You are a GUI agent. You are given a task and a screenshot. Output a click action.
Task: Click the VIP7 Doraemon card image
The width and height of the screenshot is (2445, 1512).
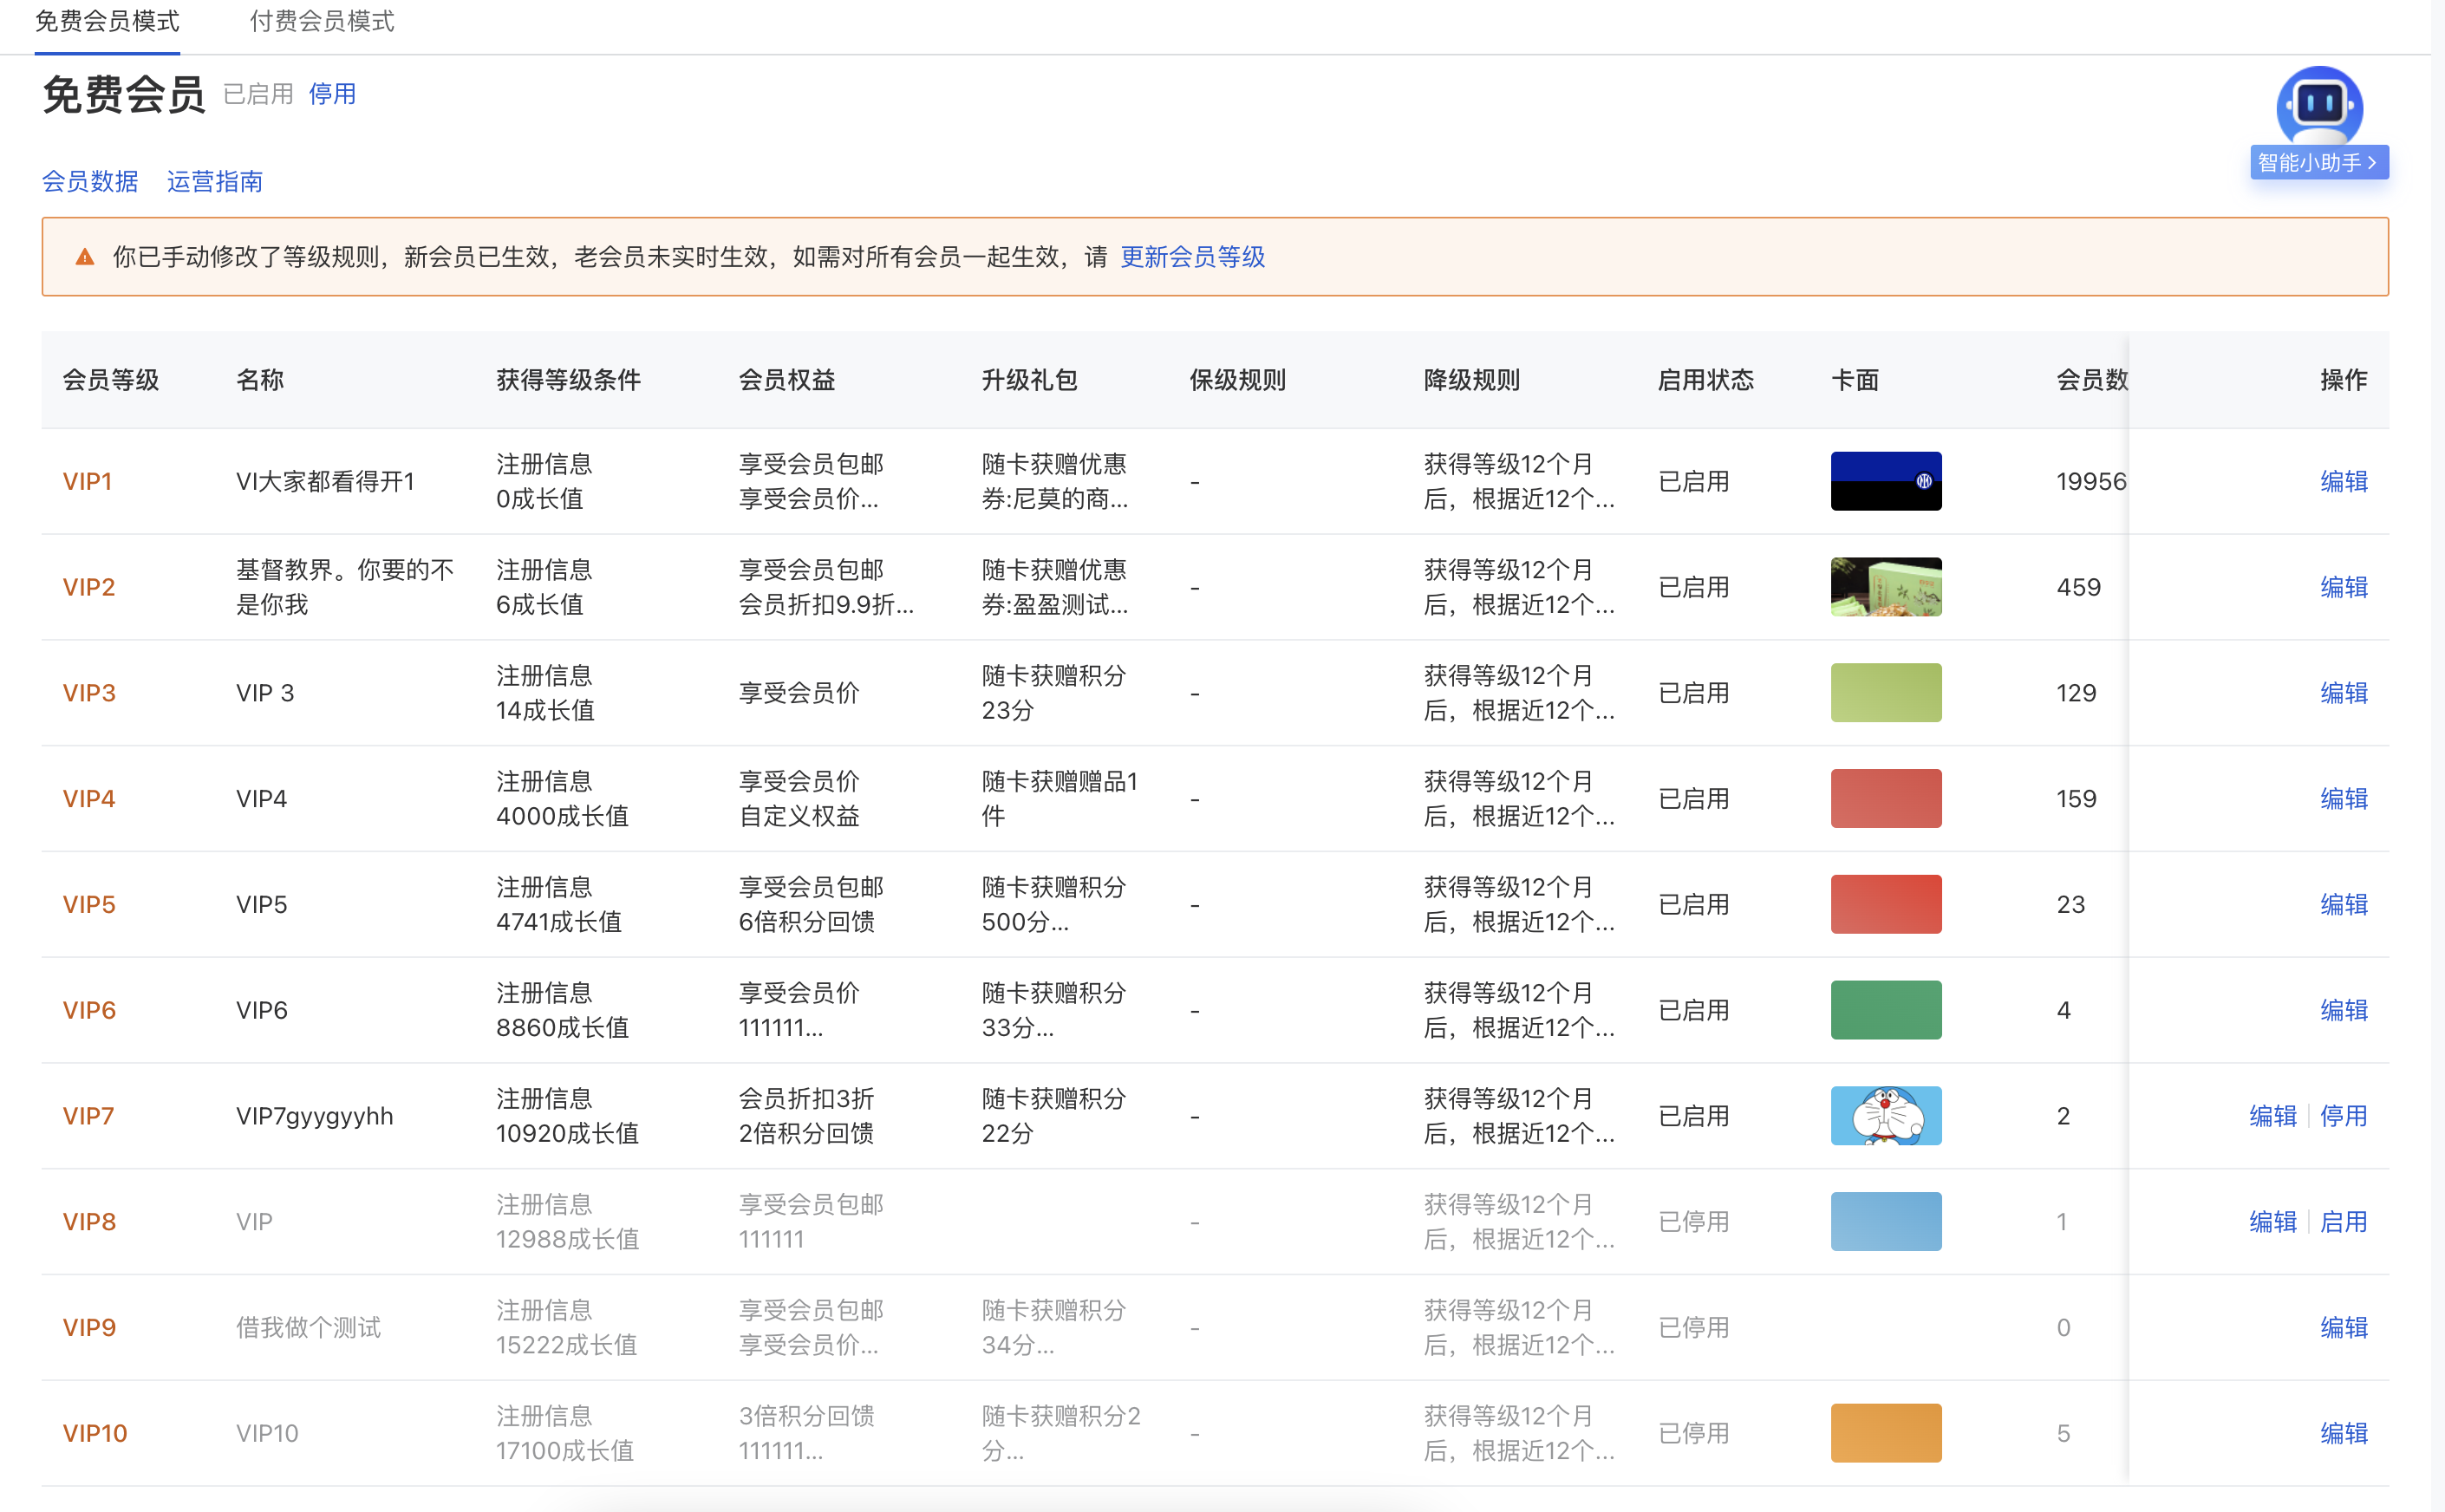point(1885,1116)
